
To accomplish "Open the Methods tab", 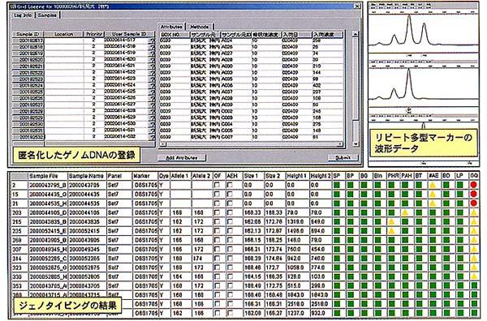I will coord(200,27).
